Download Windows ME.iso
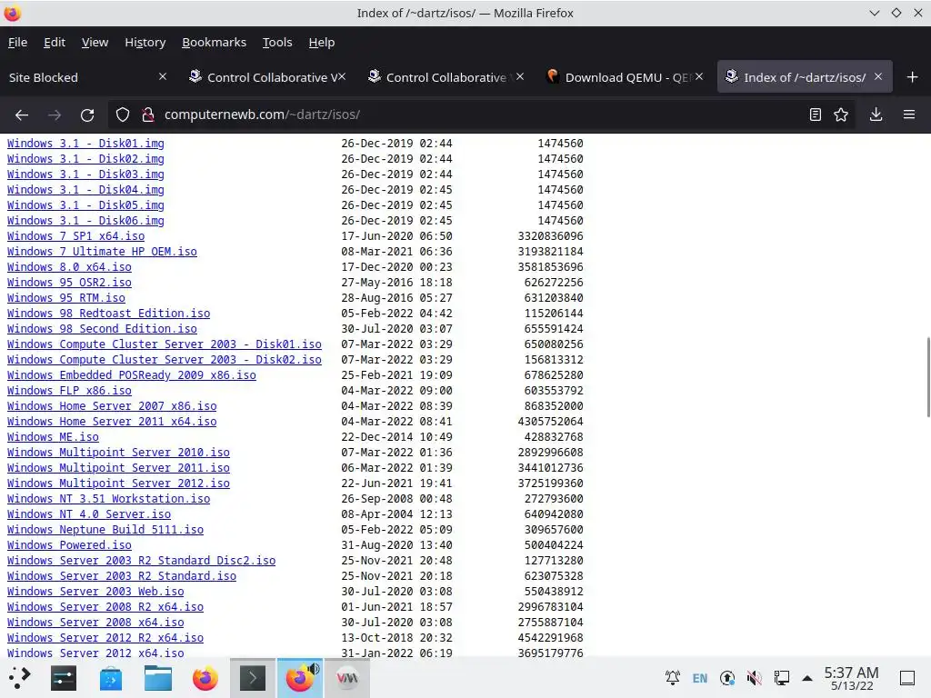This screenshot has width=931, height=698. point(53,436)
